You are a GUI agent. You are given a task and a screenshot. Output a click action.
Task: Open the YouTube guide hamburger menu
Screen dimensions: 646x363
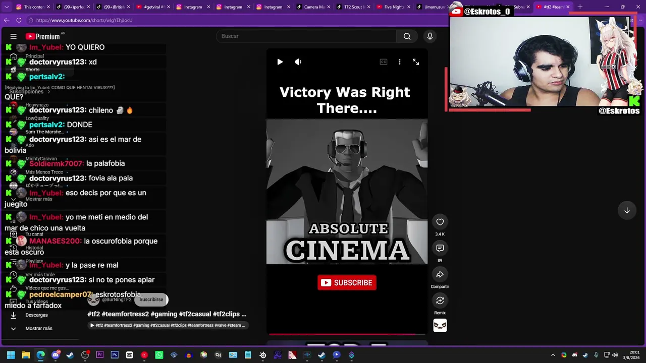[x=14, y=36]
